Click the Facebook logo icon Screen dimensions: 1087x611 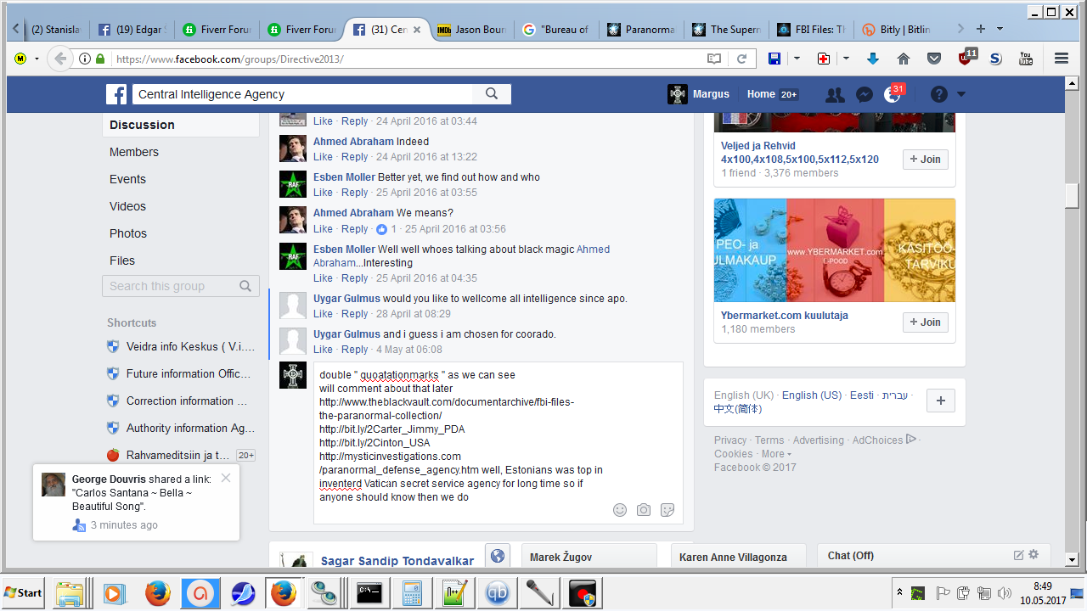coord(116,94)
